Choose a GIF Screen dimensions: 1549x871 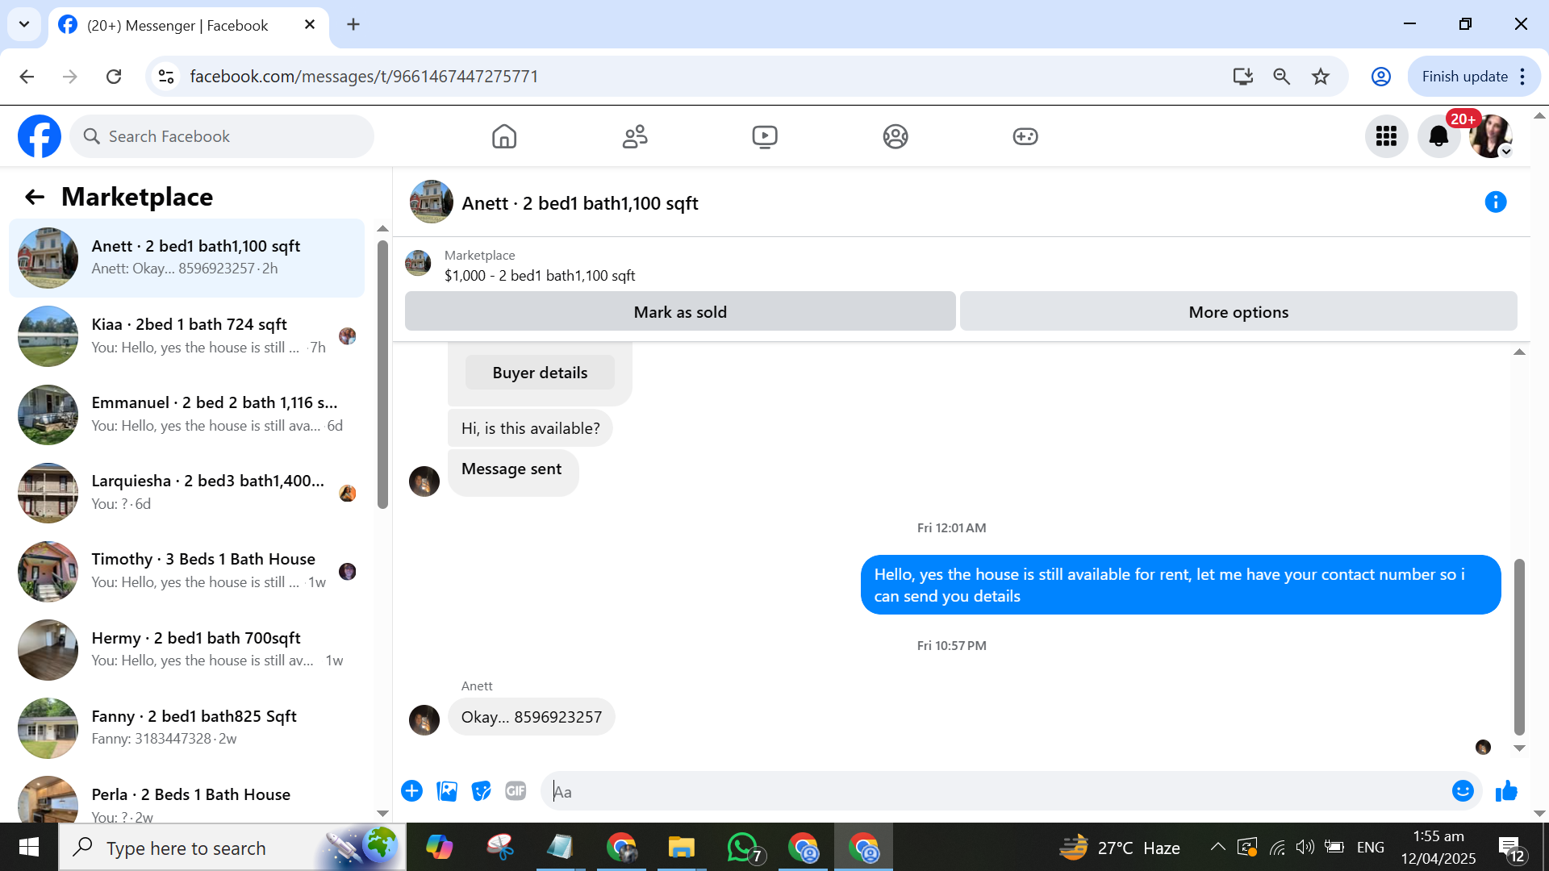pos(516,791)
